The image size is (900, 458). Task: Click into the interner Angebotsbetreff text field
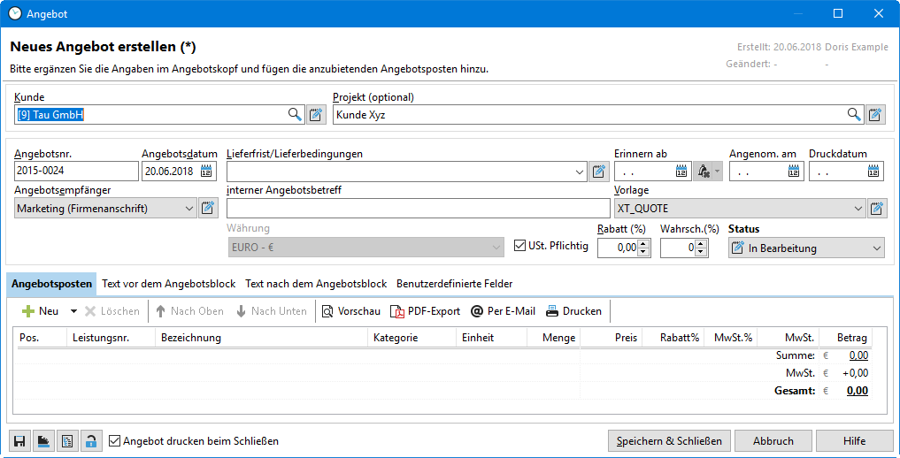click(x=418, y=209)
